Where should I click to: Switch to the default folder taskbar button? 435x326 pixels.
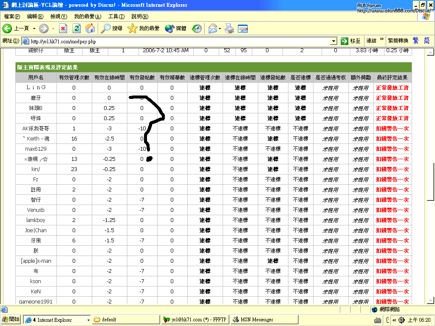pyautogui.click(x=125, y=320)
